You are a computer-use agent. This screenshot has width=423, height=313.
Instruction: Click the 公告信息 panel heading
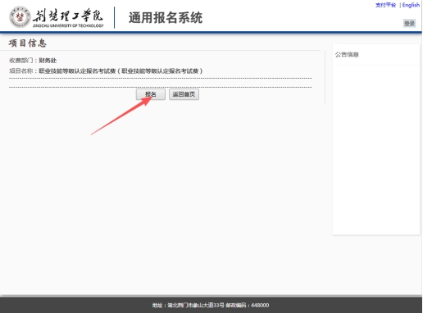(347, 55)
